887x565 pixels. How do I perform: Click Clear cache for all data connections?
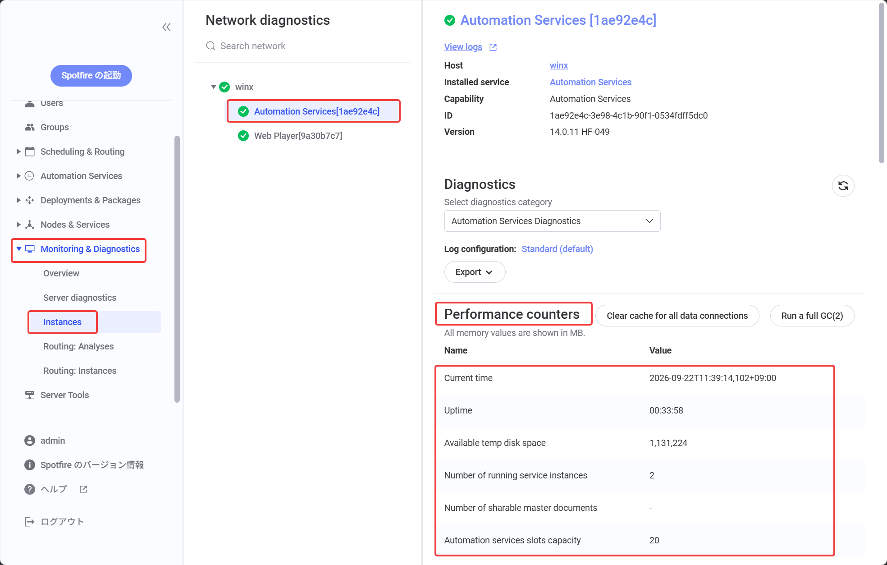pos(677,316)
